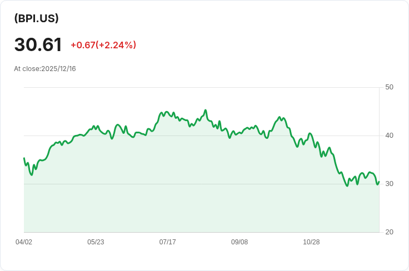
Task: Click the 50 label on the price axis
Action: [389, 87]
